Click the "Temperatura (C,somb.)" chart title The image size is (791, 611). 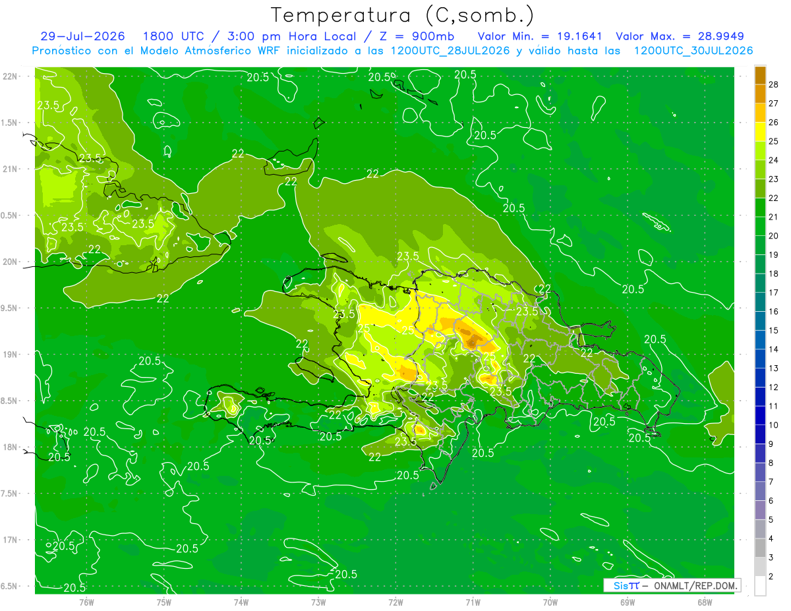point(402,15)
